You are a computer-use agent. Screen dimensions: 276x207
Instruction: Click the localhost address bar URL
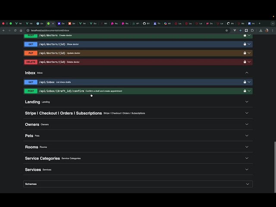[50, 31]
